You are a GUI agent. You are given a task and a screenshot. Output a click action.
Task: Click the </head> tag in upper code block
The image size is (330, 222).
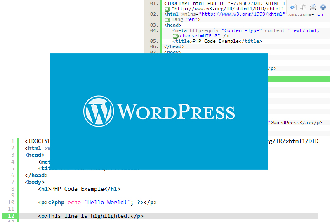tap(174, 46)
